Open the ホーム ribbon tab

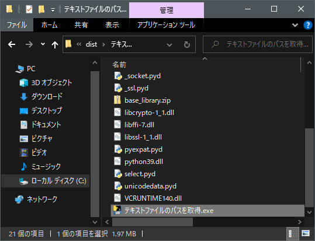click(50, 25)
